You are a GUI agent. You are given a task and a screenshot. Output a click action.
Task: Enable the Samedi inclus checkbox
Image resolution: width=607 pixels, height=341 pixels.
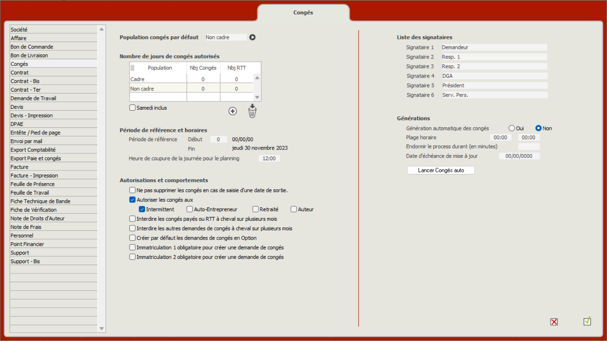click(x=132, y=108)
